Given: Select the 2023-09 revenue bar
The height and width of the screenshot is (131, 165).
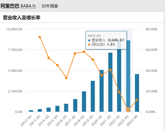Looking at the screenshot, I should click(x=137, y=93).
